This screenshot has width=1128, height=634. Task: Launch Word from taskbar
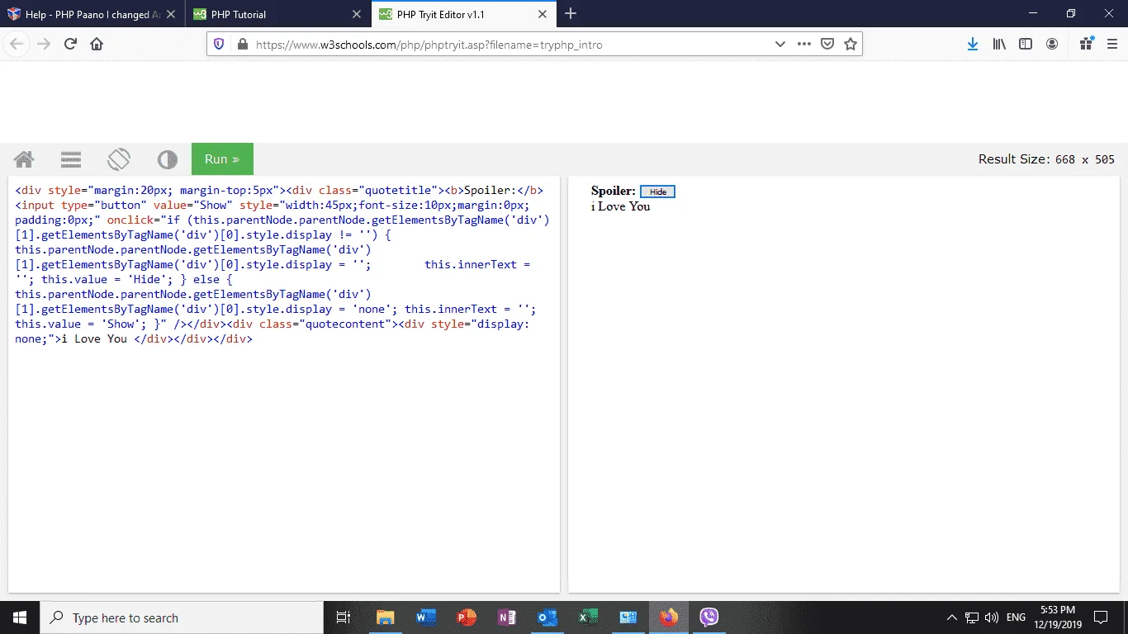pyautogui.click(x=426, y=617)
